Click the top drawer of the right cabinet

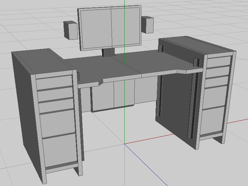pyautogui.click(x=218, y=62)
